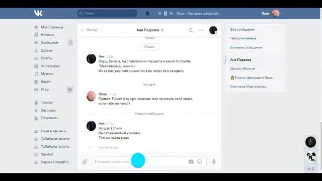Open the VK logo home link
Screen dimensions: 322x181
click(38, 14)
